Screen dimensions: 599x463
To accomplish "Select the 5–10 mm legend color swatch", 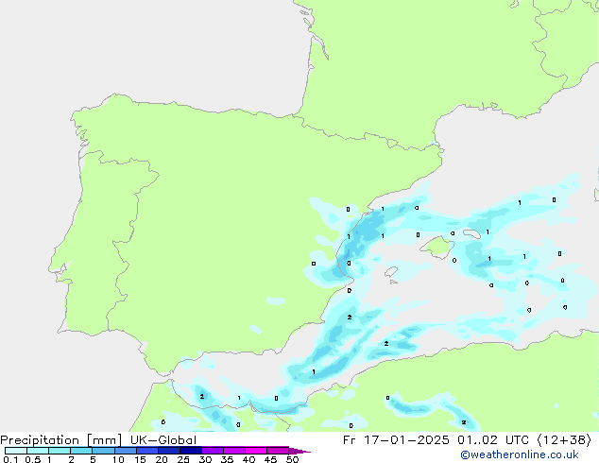I will pyautogui.click(x=103, y=451).
